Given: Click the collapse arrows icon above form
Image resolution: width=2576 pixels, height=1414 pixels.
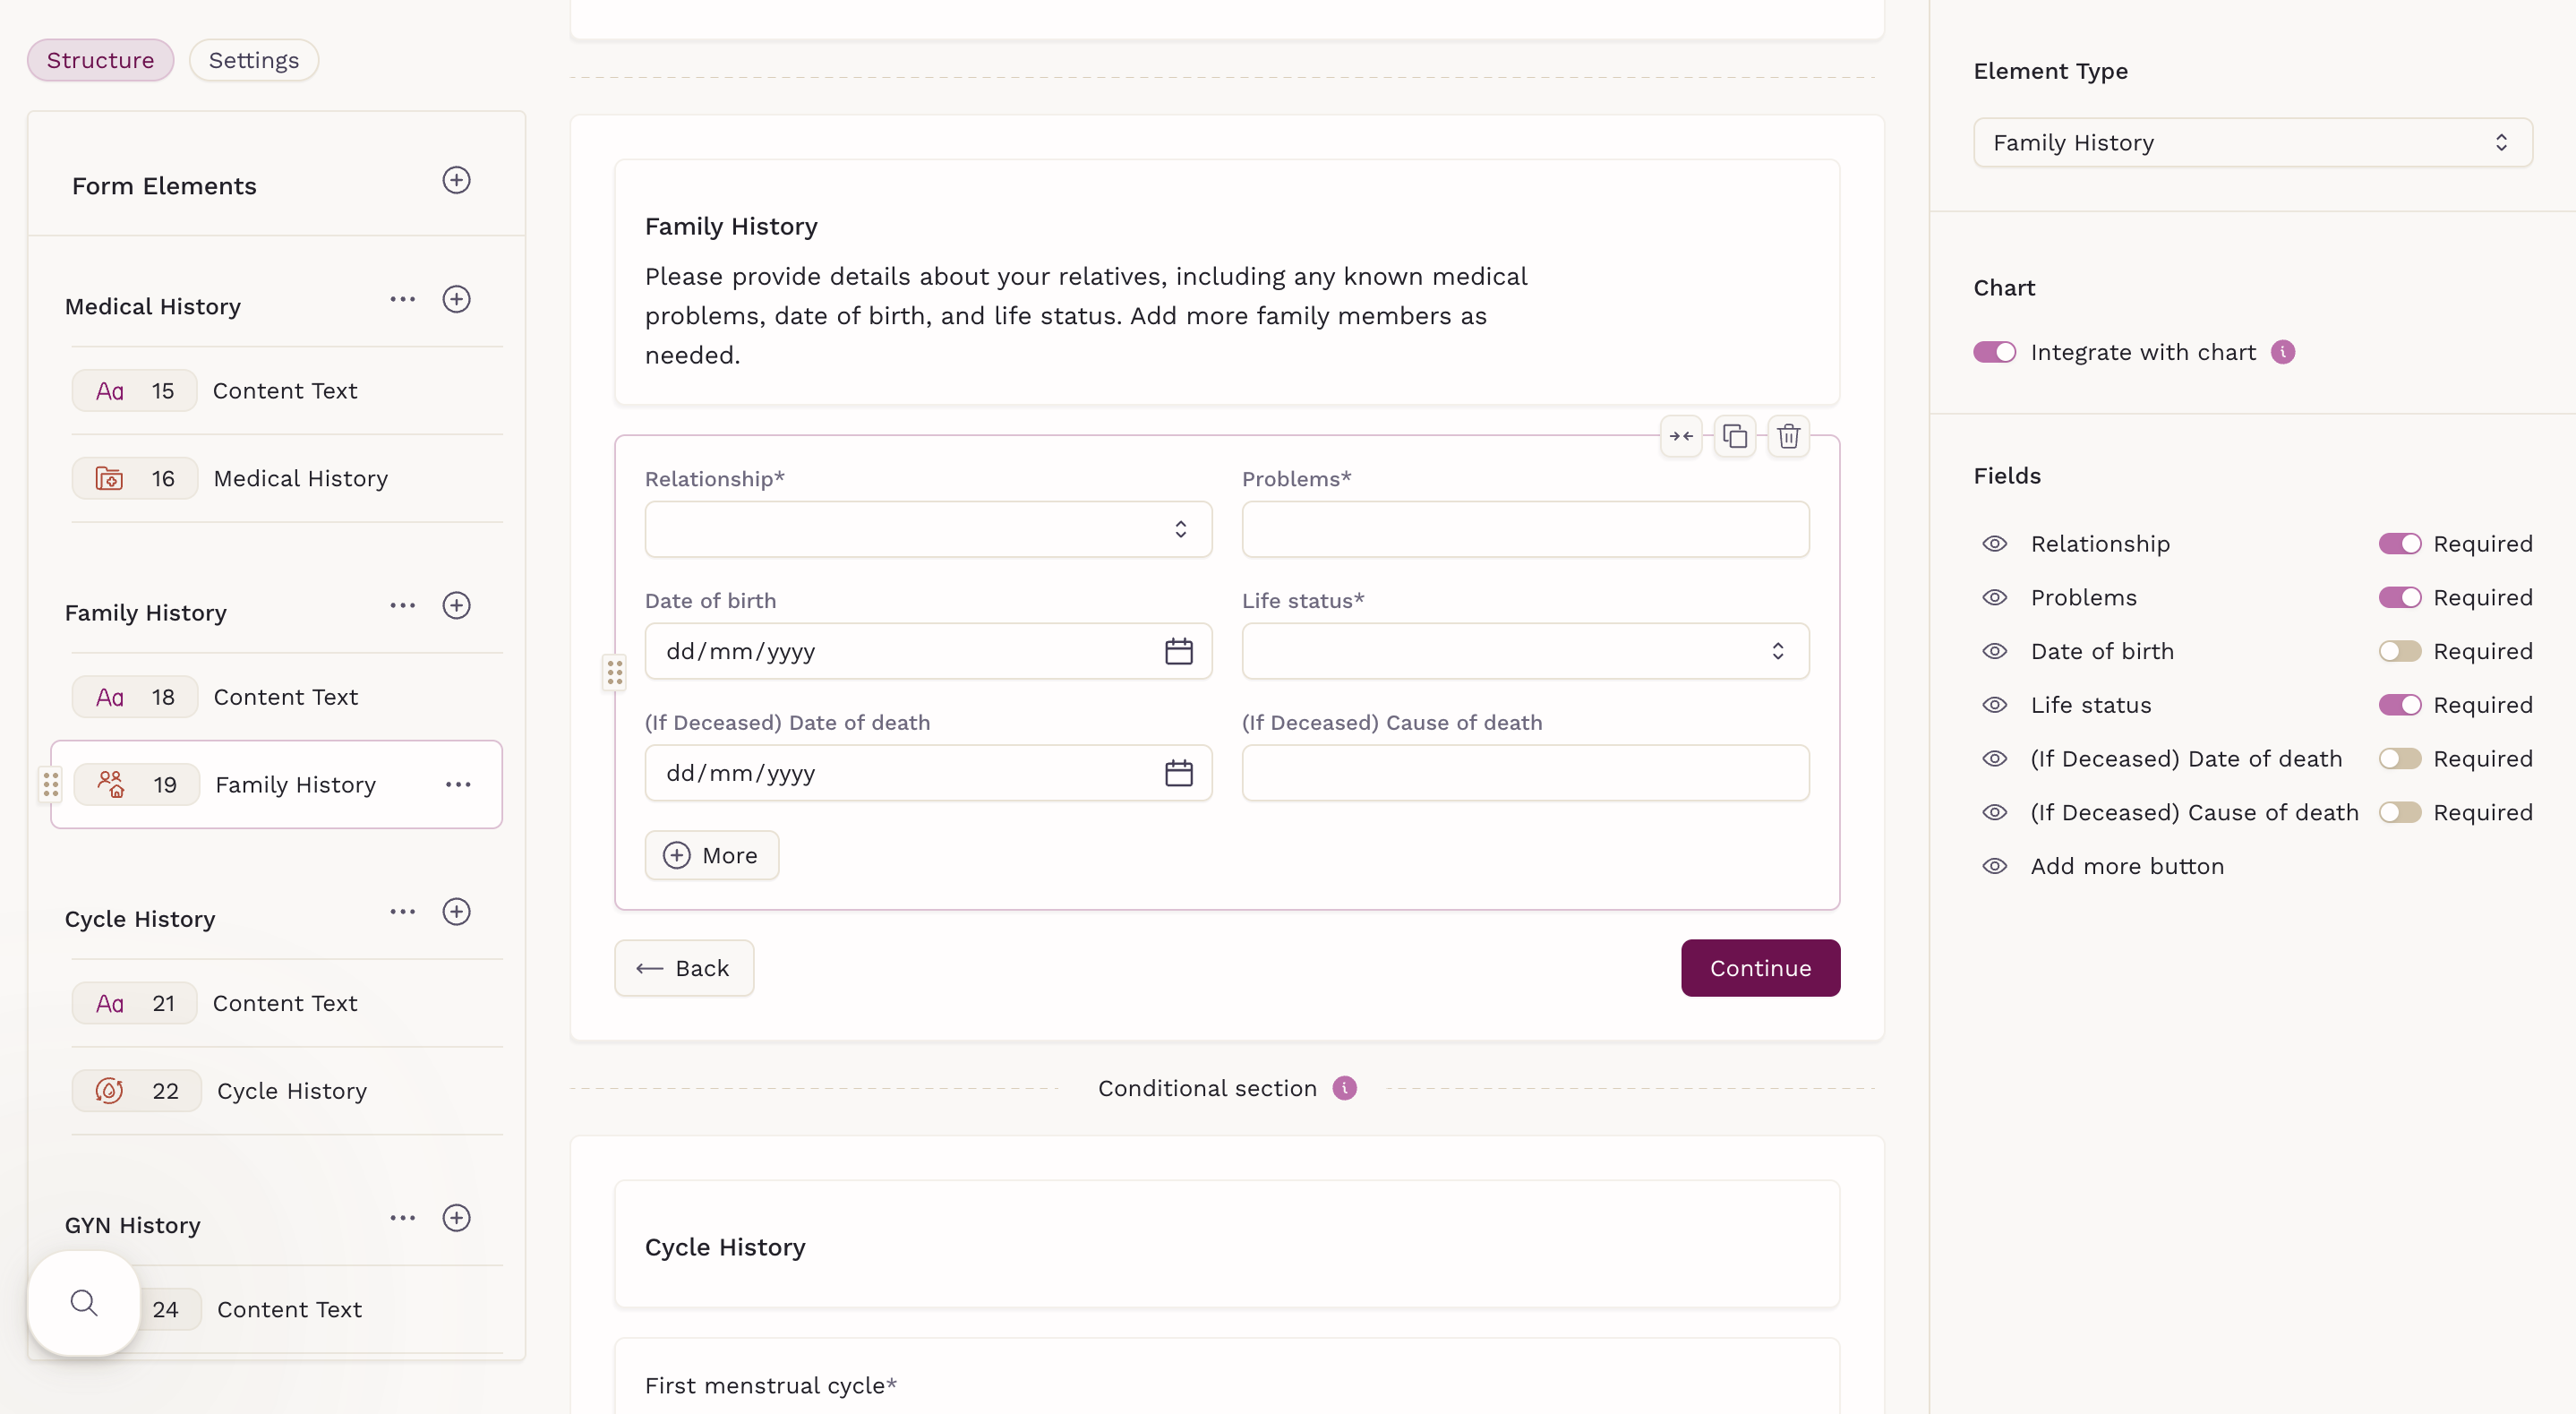Looking at the screenshot, I should (1681, 437).
